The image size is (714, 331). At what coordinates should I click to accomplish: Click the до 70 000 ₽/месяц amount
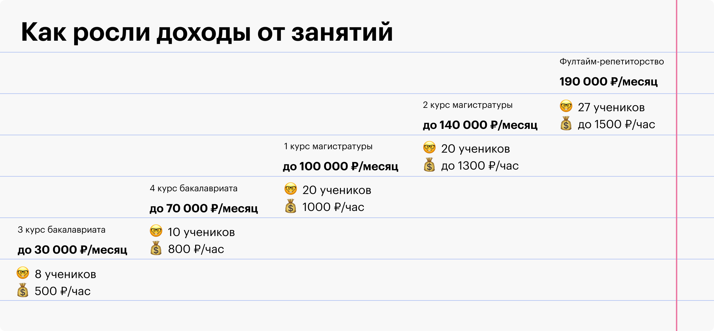pyautogui.click(x=204, y=209)
